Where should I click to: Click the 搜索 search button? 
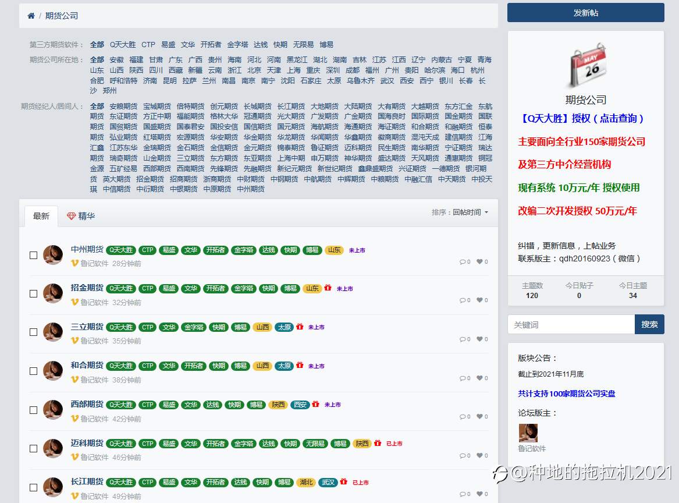point(649,324)
